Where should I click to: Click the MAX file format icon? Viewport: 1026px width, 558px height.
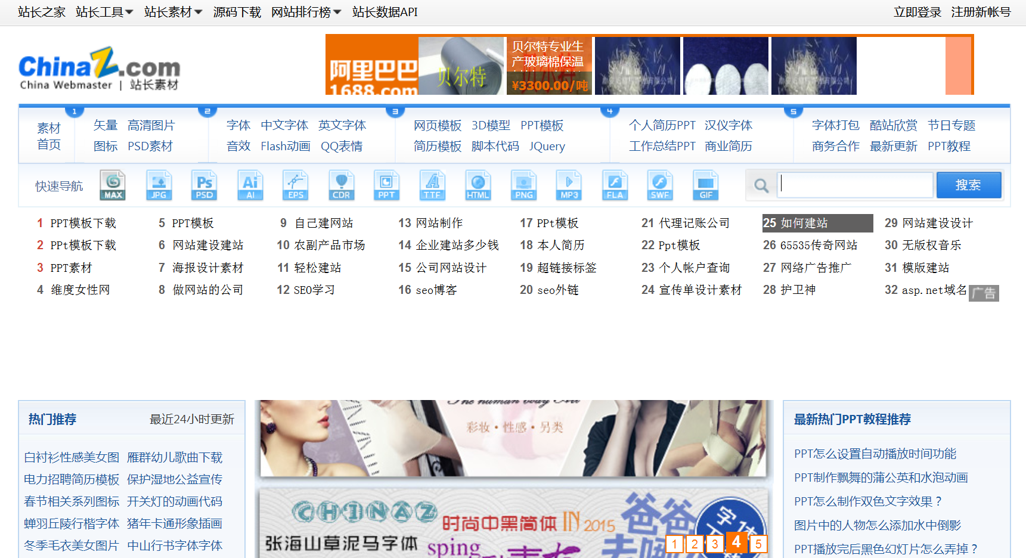[x=113, y=185]
